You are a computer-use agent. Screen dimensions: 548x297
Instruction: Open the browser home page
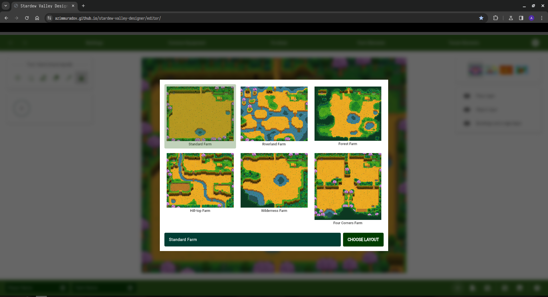pos(37,18)
